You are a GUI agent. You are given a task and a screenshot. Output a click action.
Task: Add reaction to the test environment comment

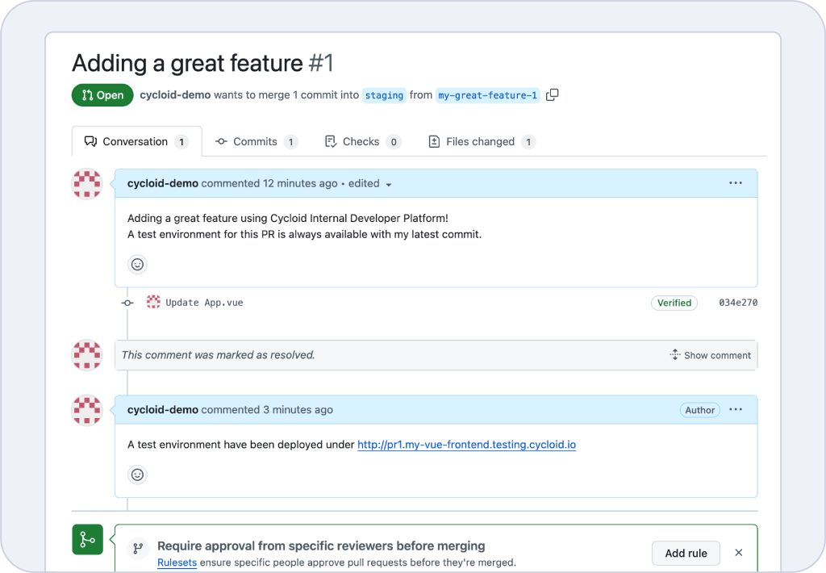pyautogui.click(x=137, y=475)
